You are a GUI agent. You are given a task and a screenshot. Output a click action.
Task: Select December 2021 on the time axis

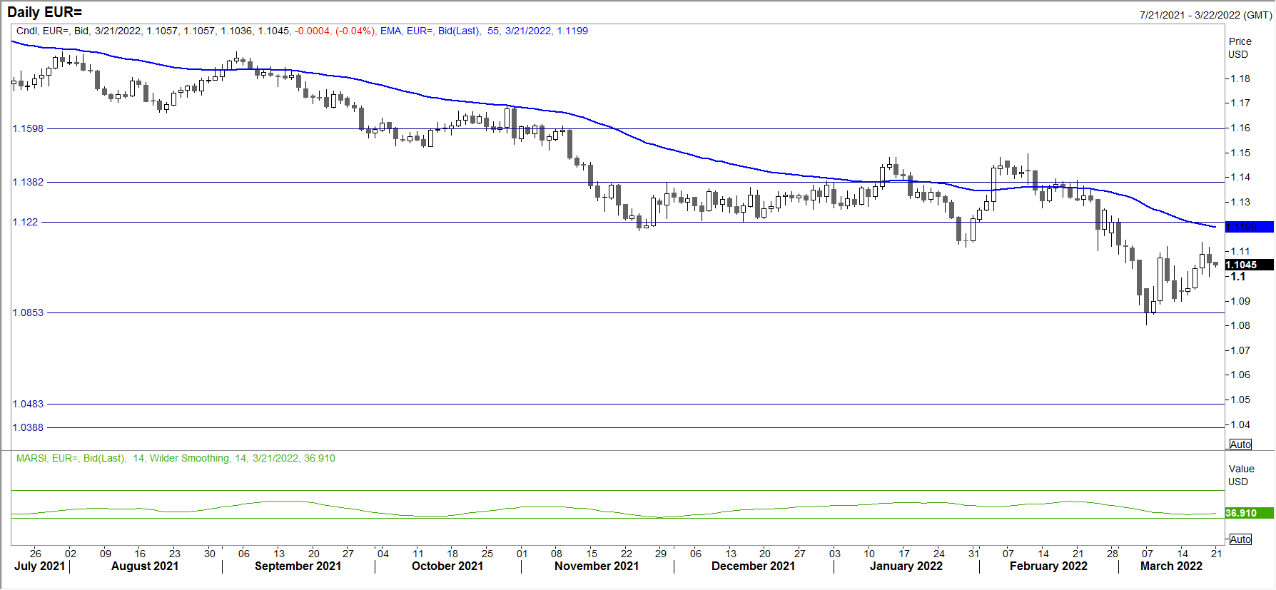[753, 566]
